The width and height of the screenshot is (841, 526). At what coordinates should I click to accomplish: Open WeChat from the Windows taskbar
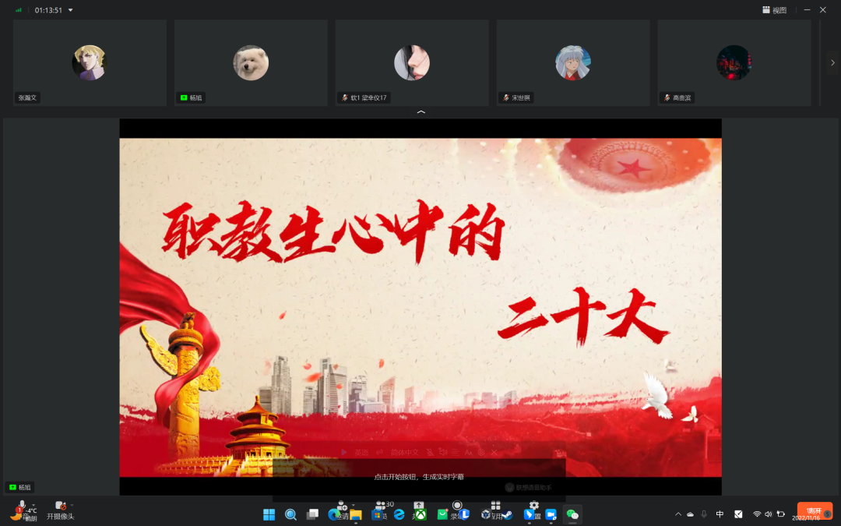point(572,514)
